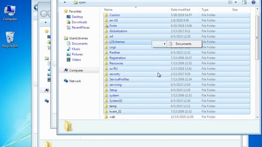The width and height of the screenshot is (262, 147).
Task: Sort by the Type column header
Action: click(205, 10)
